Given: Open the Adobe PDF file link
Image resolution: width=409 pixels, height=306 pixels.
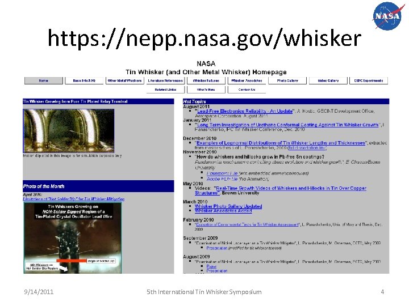Looking at the screenshot, I should [222, 179].
